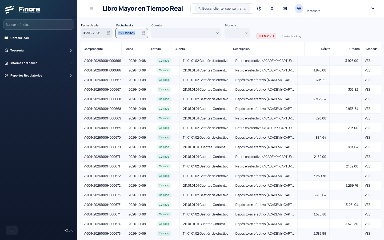Click the Finora logo
Image resolution: width=384 pixels, height=240 pixels.
click(x=22, y=10)
